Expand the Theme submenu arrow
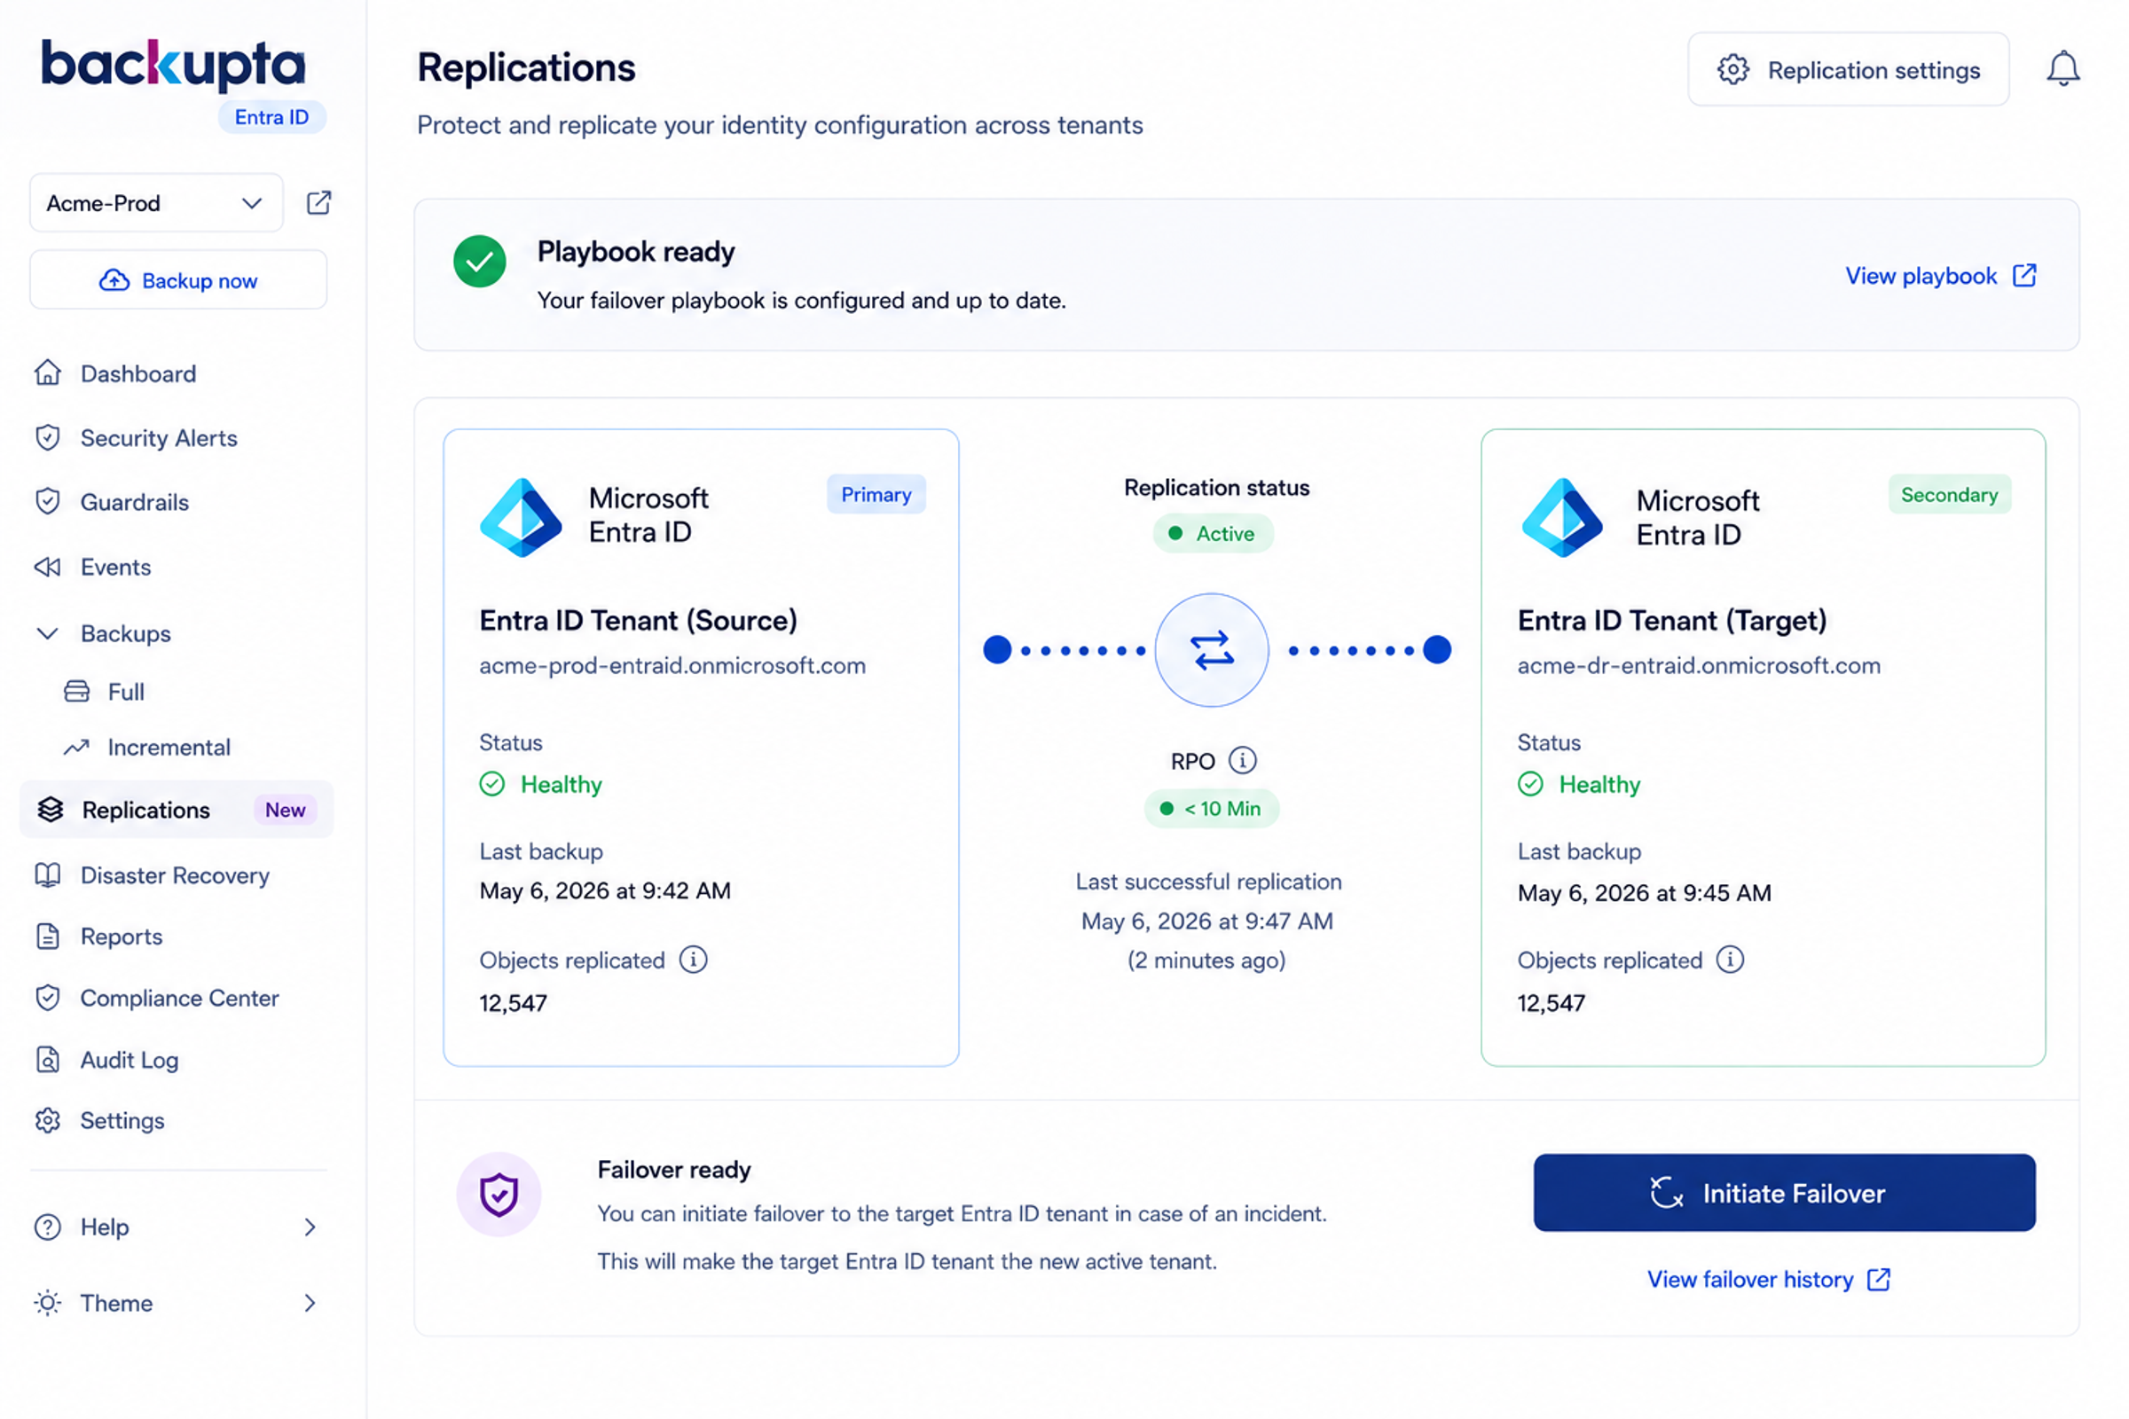The image size is (2129, 1419). click(x=310, y=1303)
